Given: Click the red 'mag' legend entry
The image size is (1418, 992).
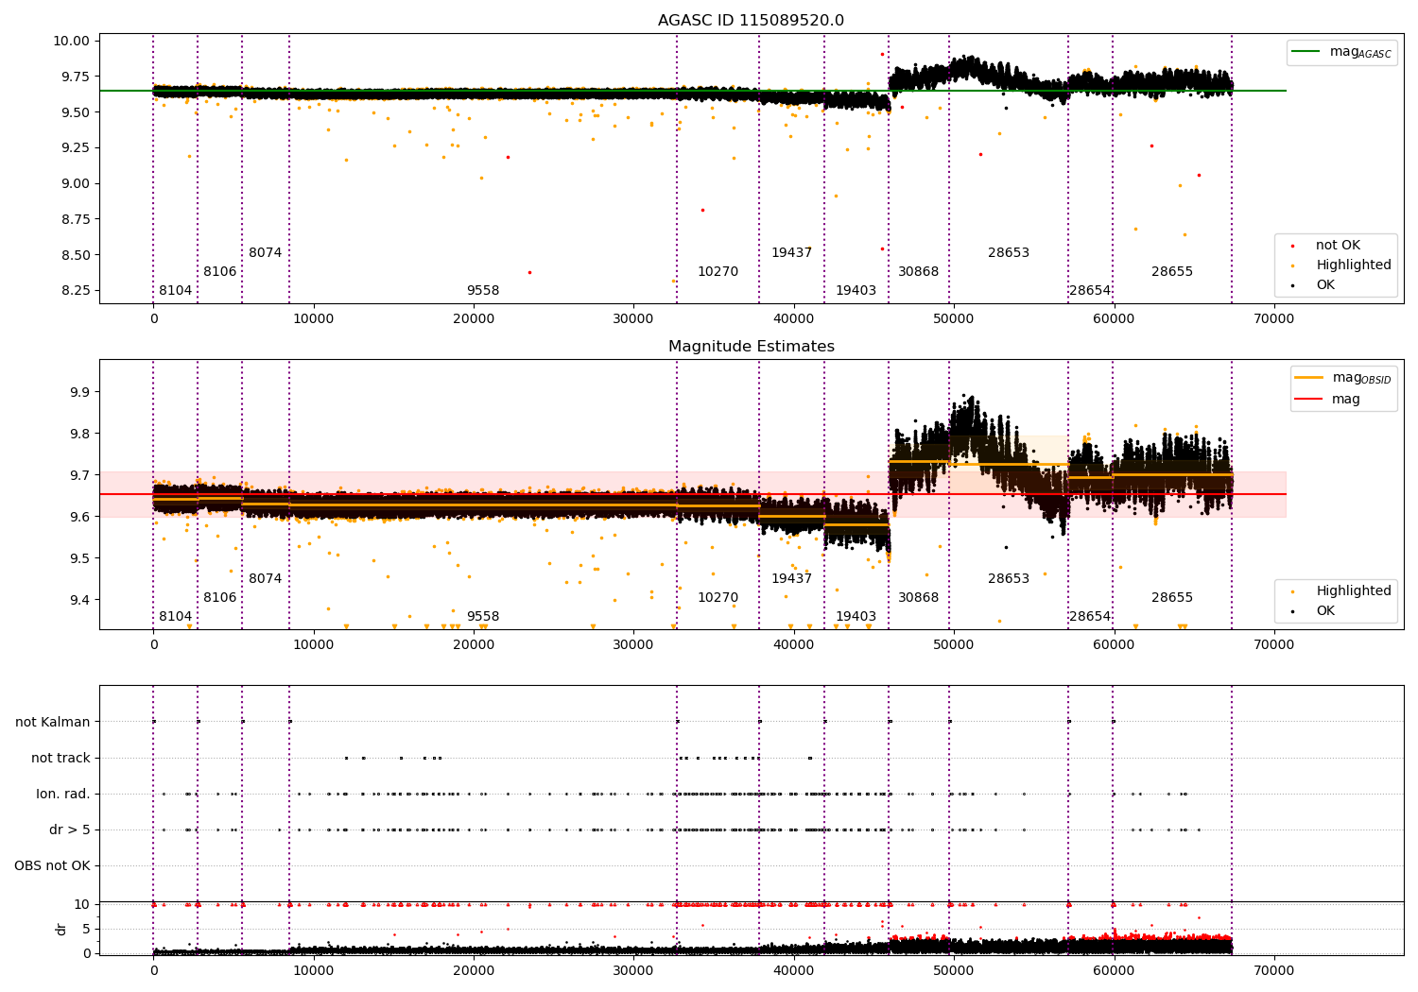Looking at the screenshot, I should coord(1328,400).
